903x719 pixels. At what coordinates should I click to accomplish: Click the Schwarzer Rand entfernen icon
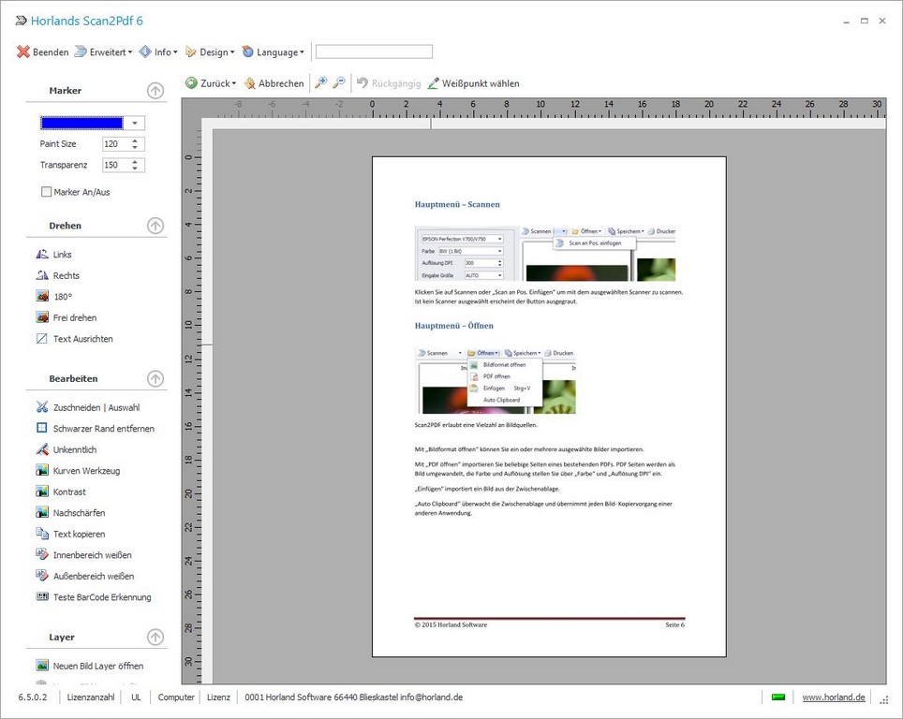pos(42,428)
